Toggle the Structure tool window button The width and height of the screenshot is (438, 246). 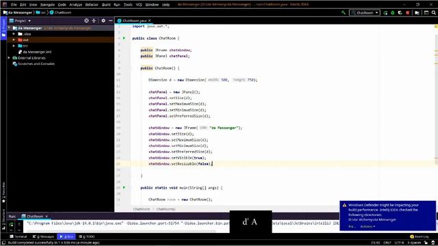pyautogui.click(x=3, y=219)
